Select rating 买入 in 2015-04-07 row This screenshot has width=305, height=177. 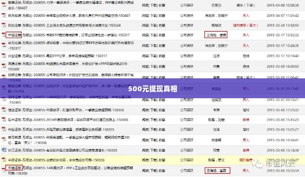(x=246, y=15)
